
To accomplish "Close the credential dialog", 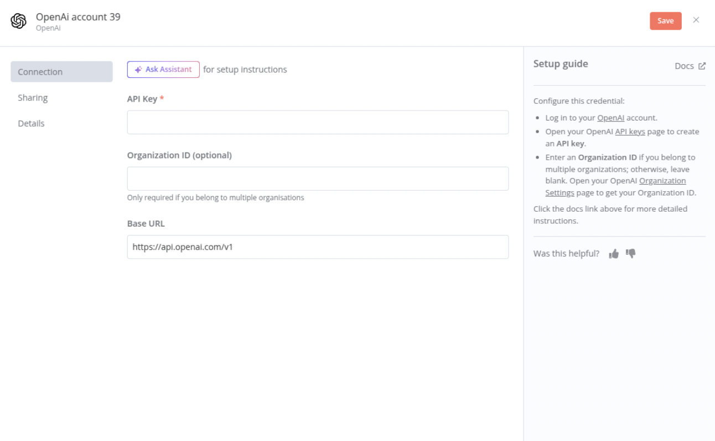I will tap(696, 20).
